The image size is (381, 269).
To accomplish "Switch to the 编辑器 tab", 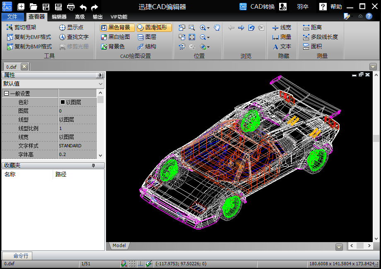I will coord(59,17).
